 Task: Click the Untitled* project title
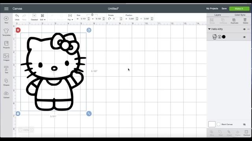pos(113,9)
